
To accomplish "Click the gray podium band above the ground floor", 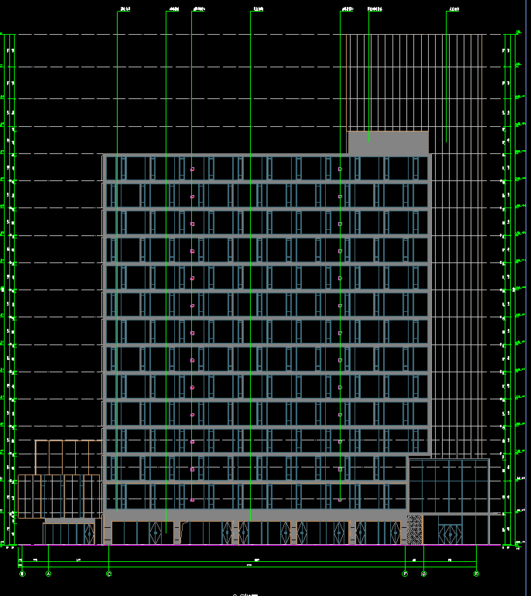I will (x=255, y=515).
